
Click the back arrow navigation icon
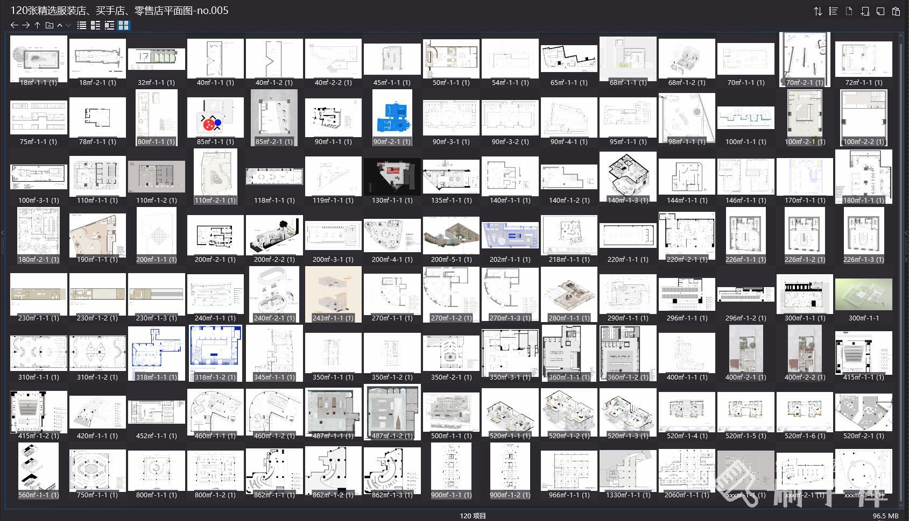click(15, 25)
